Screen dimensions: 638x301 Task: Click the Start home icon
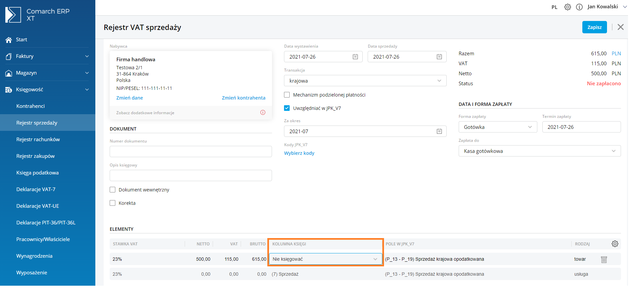pyautogui.click(x=9, y=40)
